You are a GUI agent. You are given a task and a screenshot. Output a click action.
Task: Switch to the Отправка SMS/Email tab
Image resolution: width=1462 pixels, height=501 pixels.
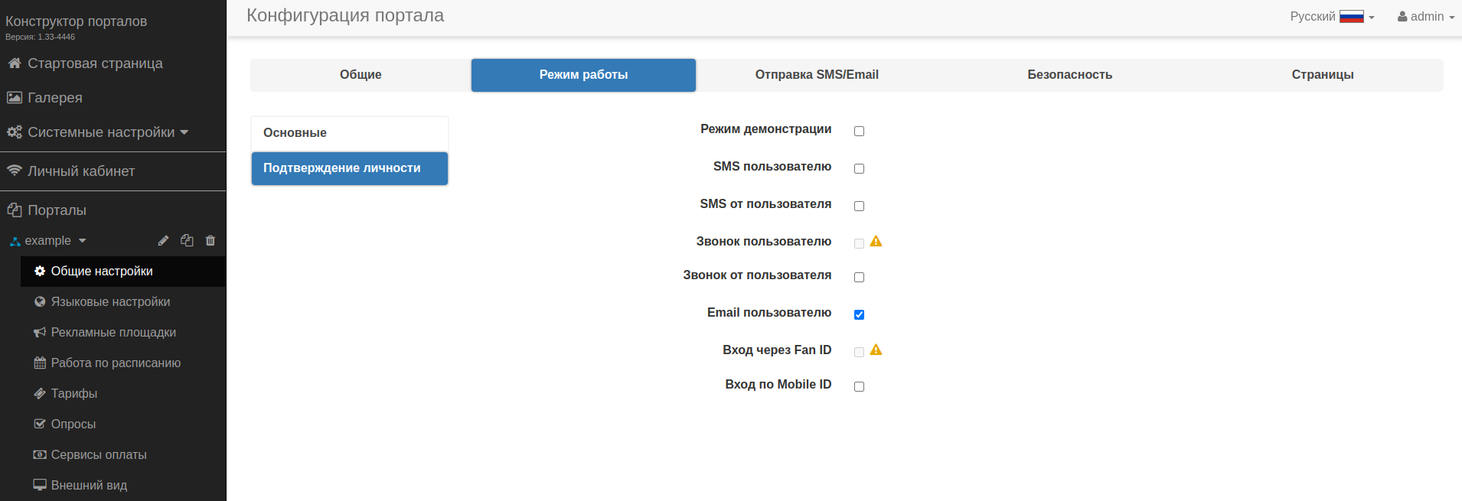coord(817,75)
